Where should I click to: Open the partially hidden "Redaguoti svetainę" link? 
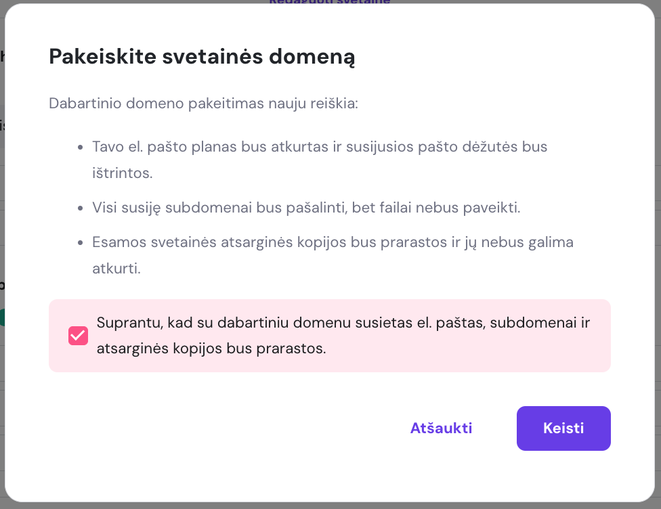(329, 2)
